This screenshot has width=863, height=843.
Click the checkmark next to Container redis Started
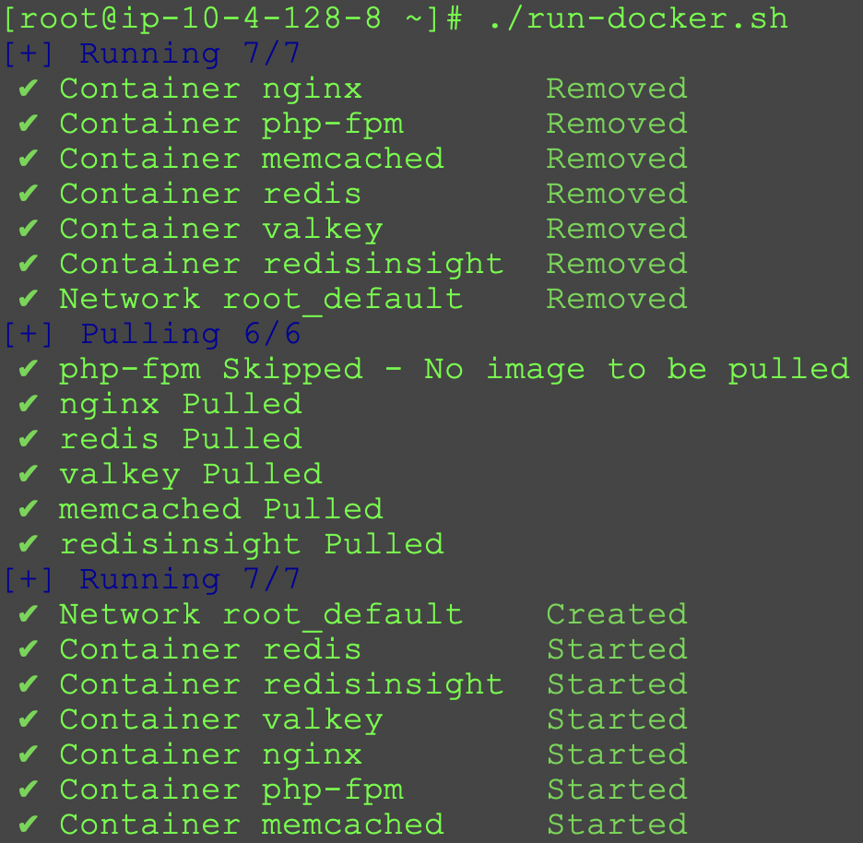pyautogui.click(x=29, y=650)
